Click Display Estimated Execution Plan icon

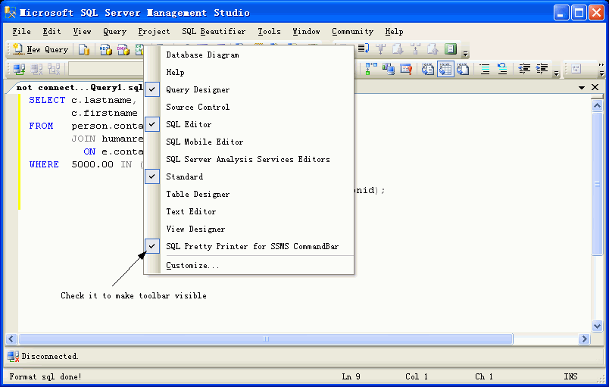pyautogui.click(x=371, y=69)
